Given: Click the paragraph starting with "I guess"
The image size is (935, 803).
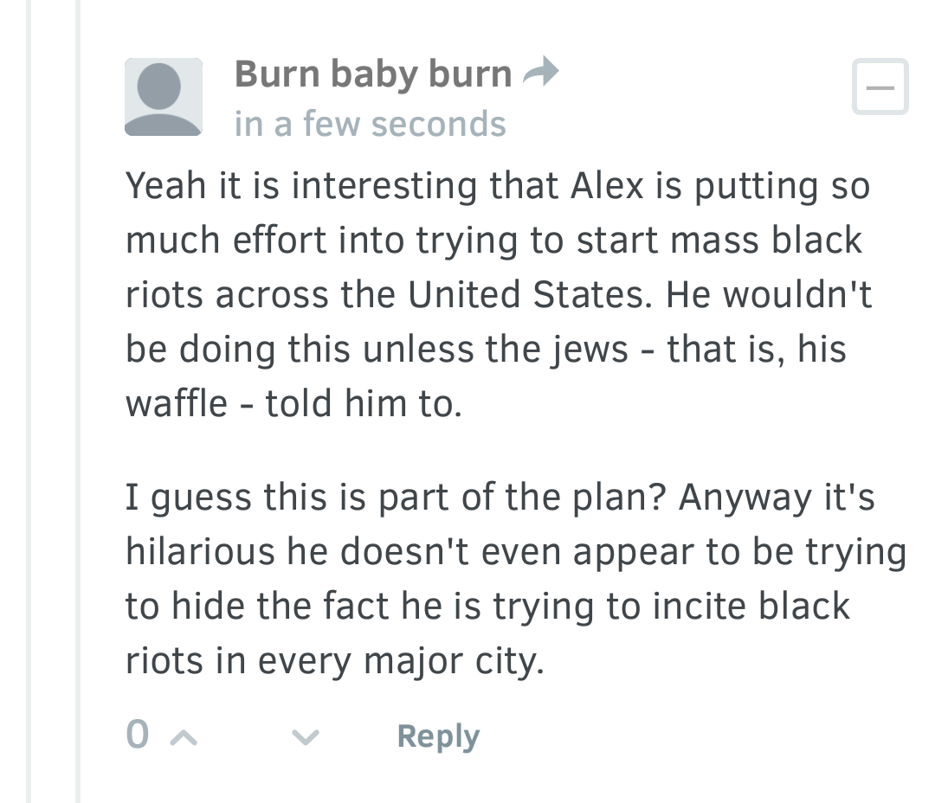Looking at the screenshot, I should (515, 580).
